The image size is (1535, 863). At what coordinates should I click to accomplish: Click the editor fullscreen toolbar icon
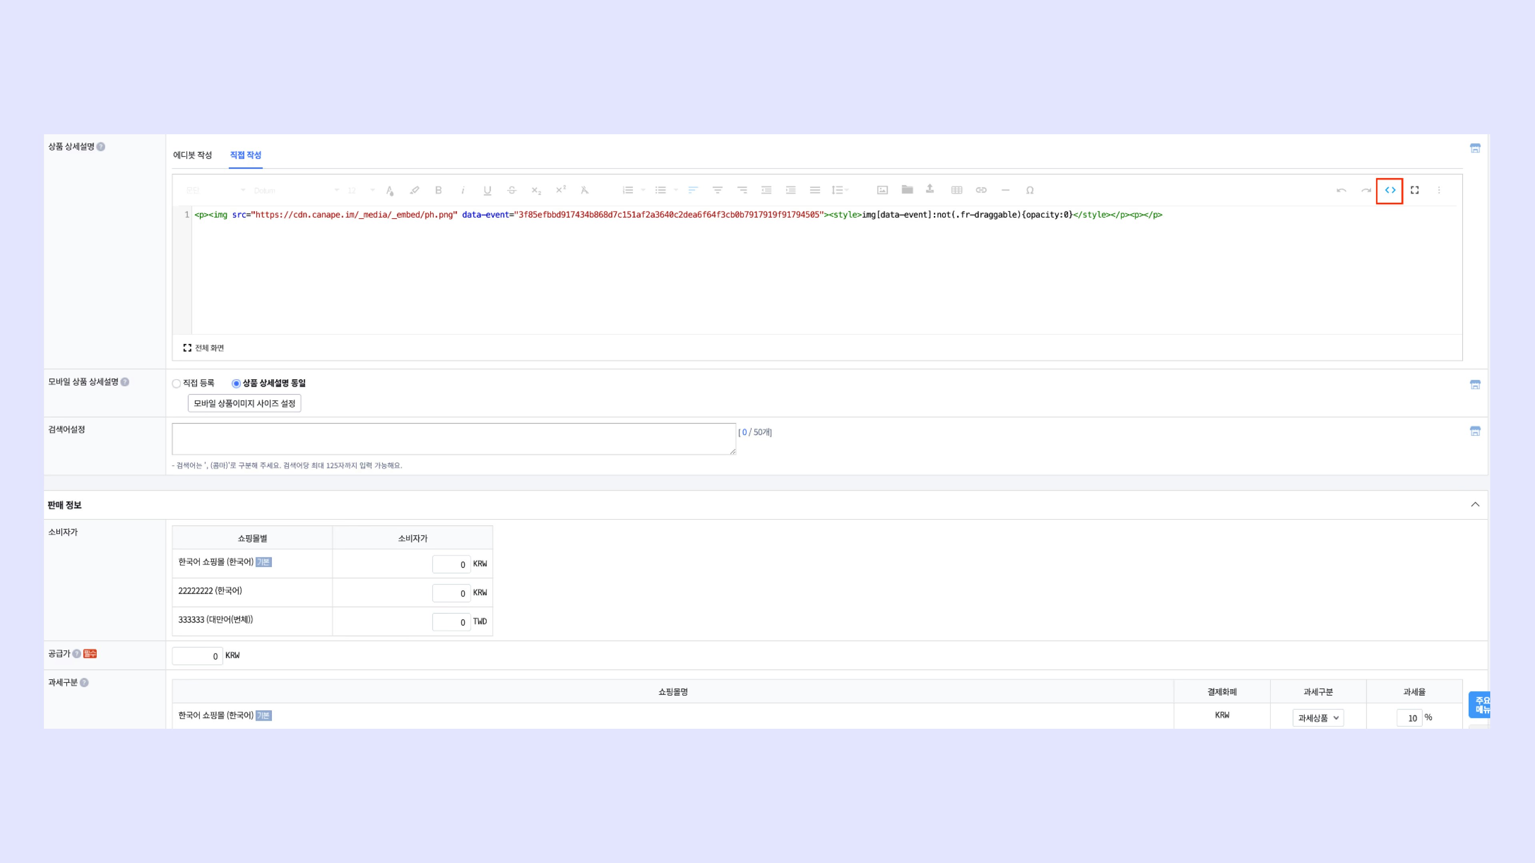[x=1415, y=191]
